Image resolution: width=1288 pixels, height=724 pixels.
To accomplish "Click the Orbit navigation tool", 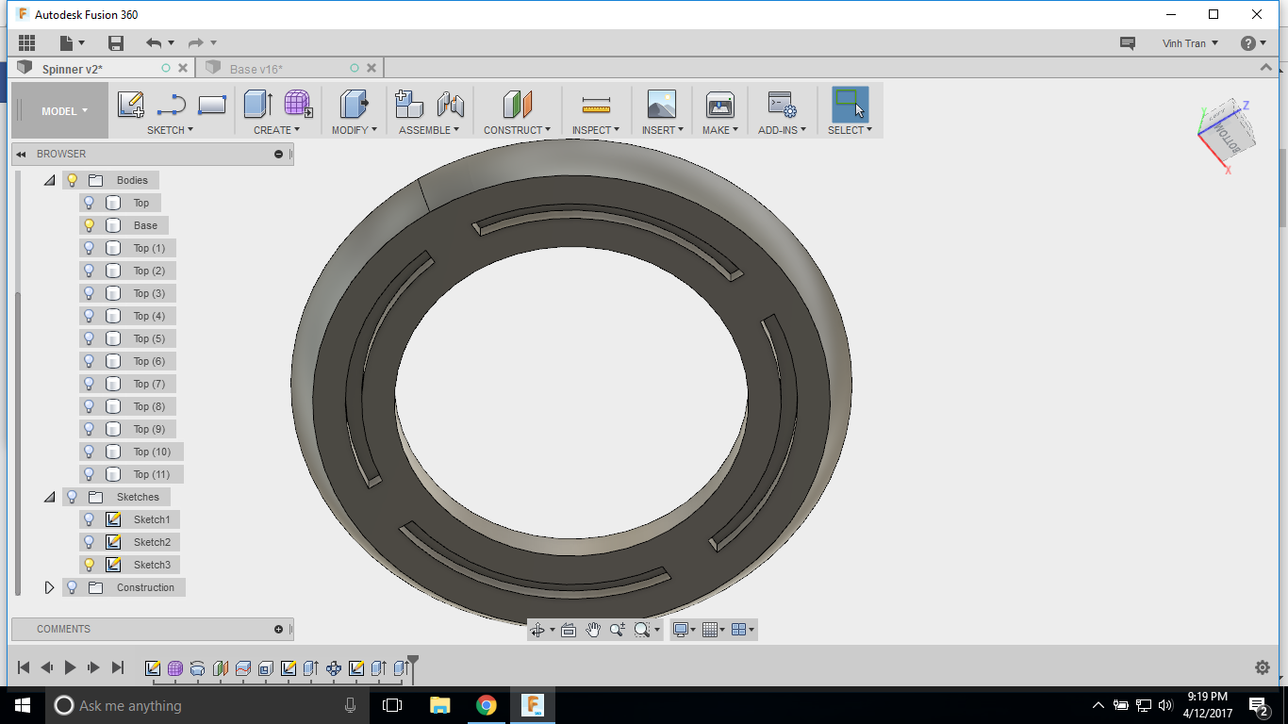I will pyautogui.click(x=537, y=630).
